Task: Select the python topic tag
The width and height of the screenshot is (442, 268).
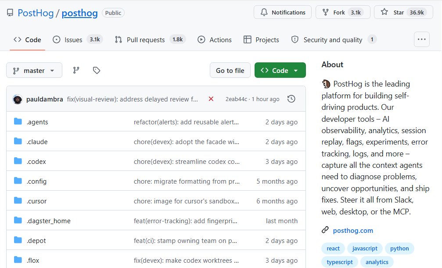Action: pyautogui.click(x=399, y=249)
